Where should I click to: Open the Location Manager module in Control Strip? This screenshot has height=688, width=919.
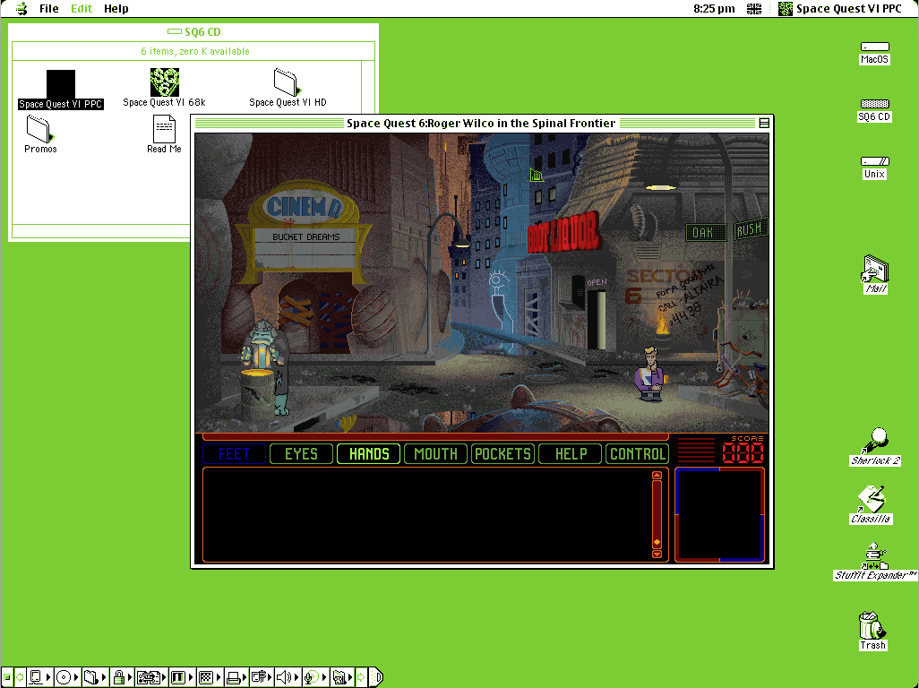pyautogui.click(x=151, y=677)
